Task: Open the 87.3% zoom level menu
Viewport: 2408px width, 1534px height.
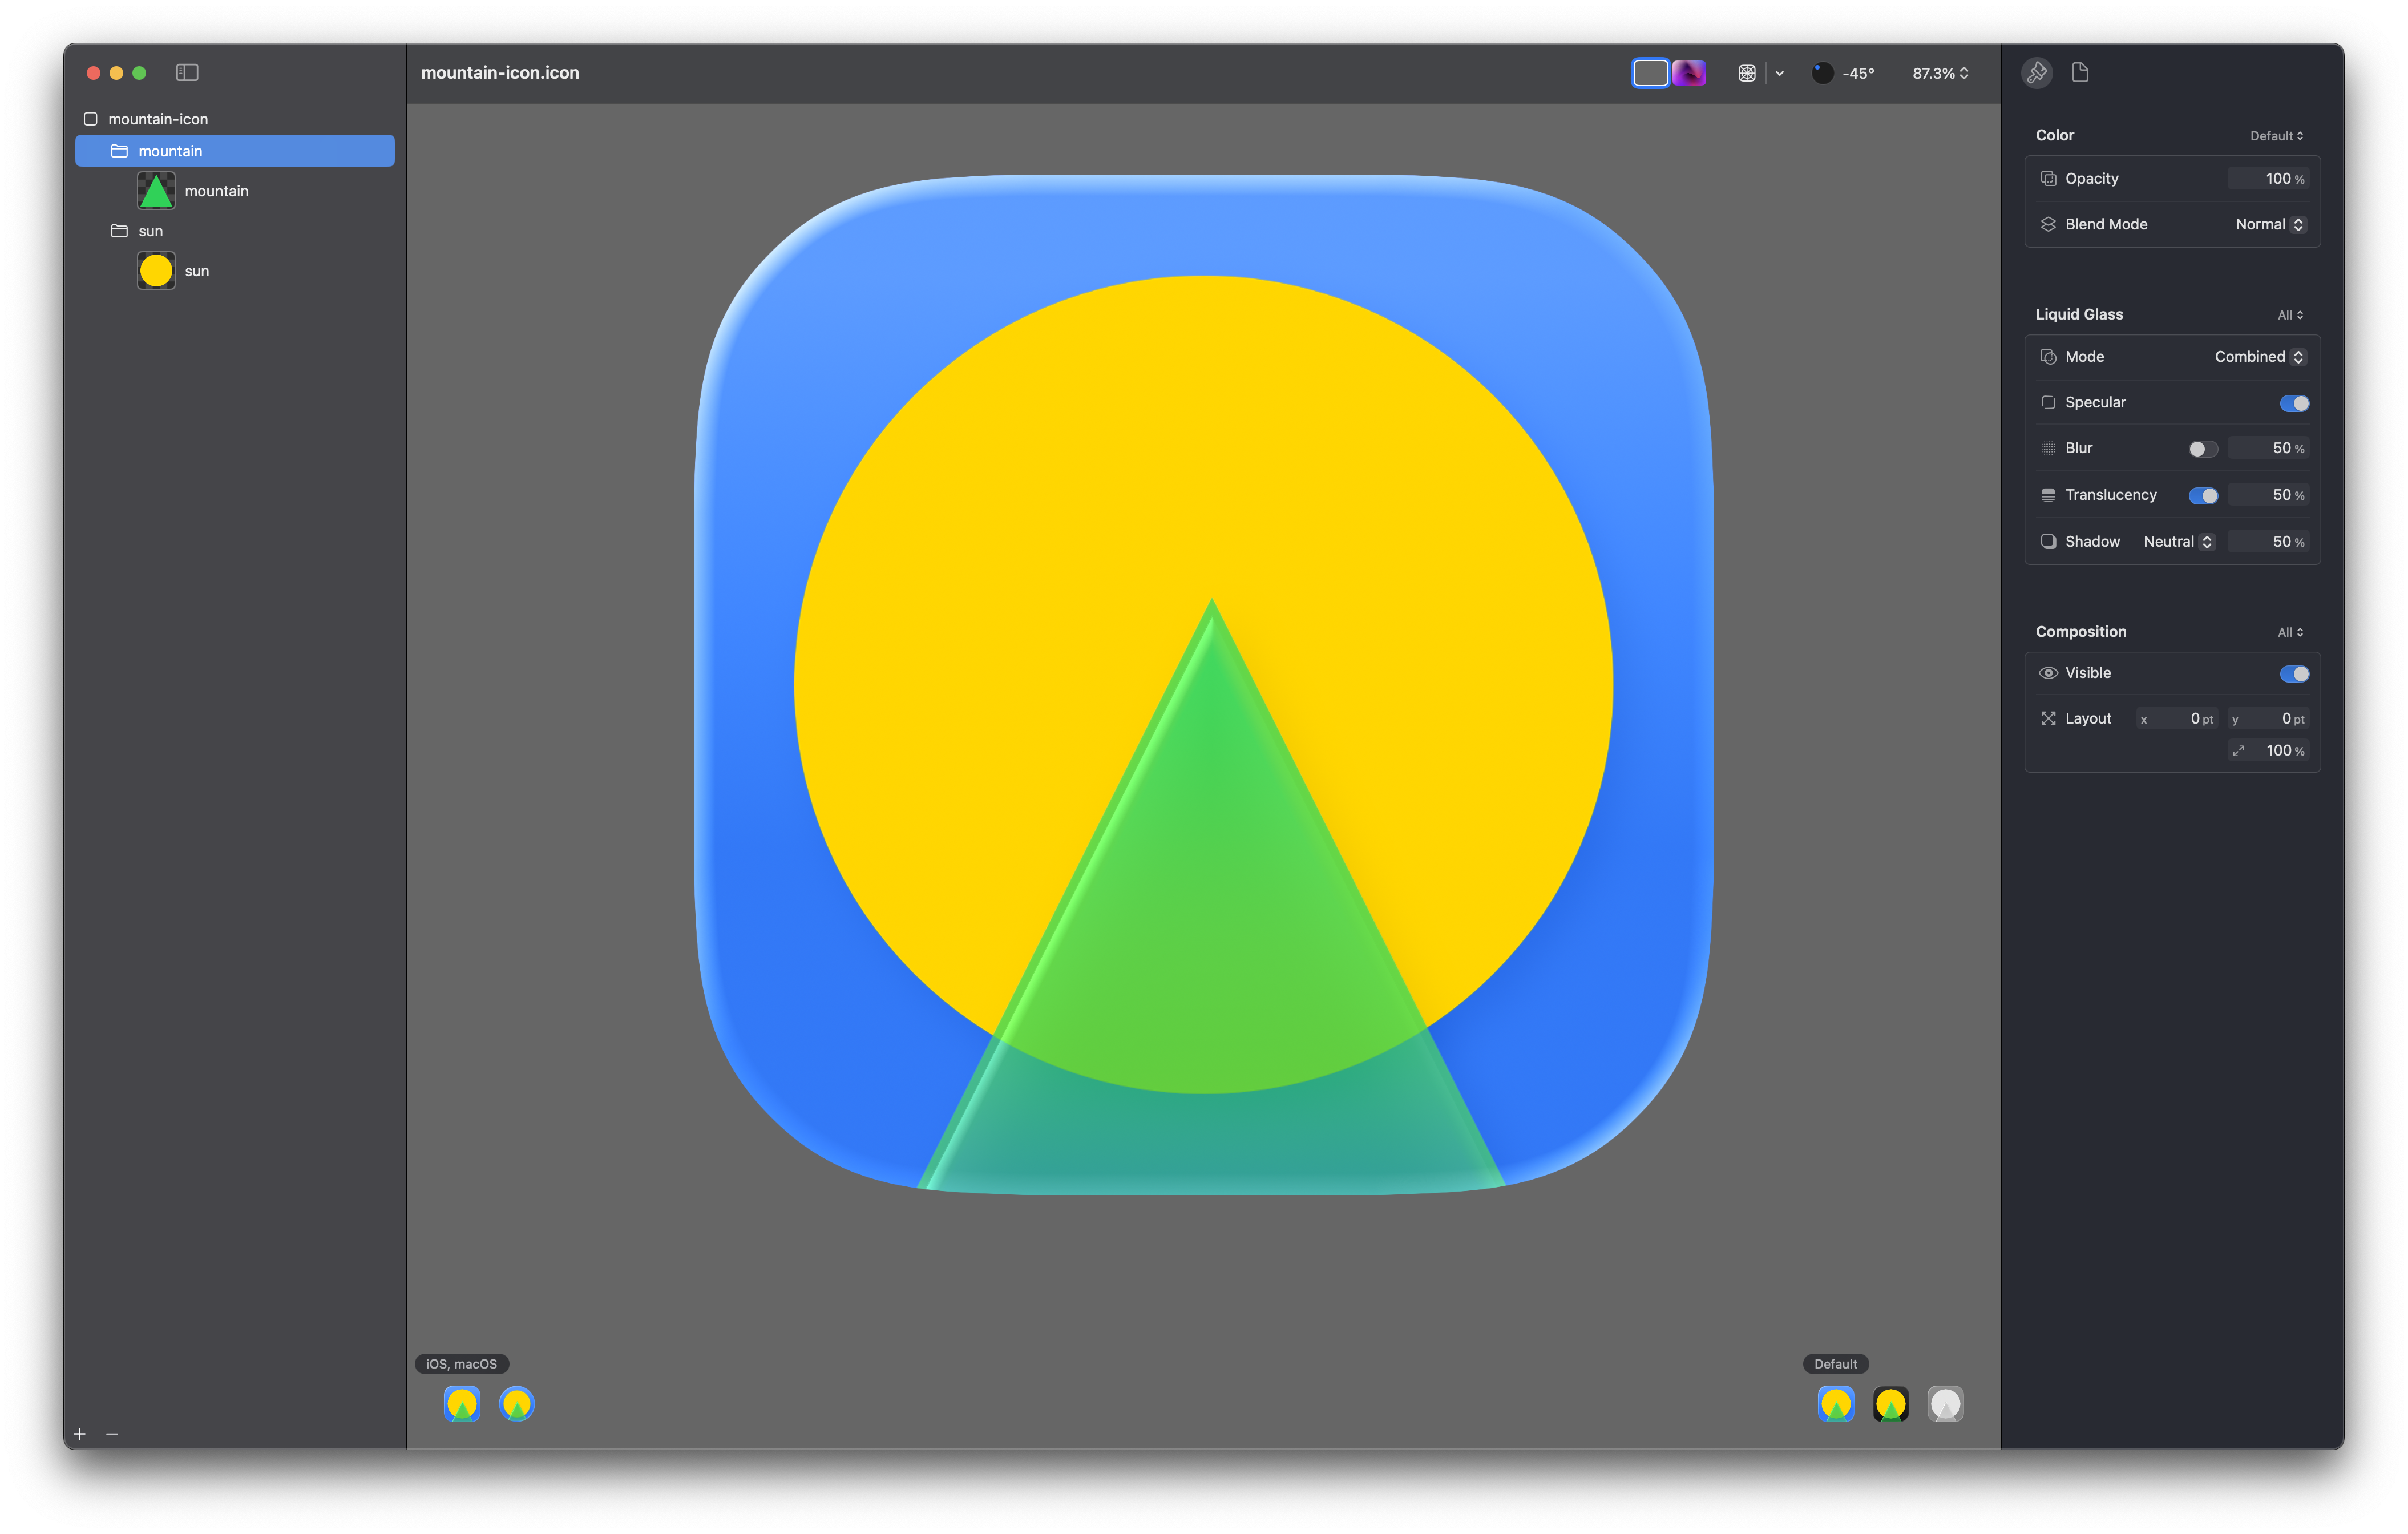Action: click(1940, 73)
